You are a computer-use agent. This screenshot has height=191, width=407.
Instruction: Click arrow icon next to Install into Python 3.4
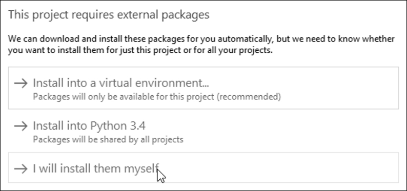coord(21,126)
